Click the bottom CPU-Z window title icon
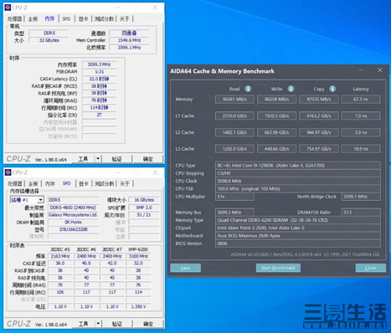This screenshot has height=333, width=391. (8, 172)
